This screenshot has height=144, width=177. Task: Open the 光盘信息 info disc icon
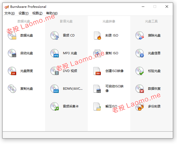140,53
